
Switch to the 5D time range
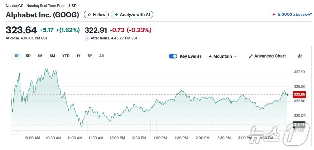[28, 56]
